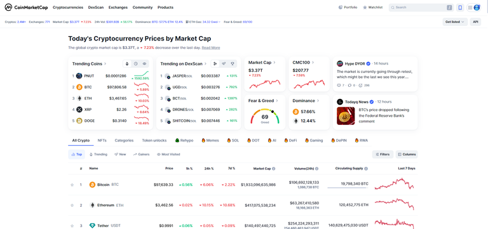This screenshot has height=229, width=488.
Task: Expand Fear & Greed chevron
Action: pos(277,101)
